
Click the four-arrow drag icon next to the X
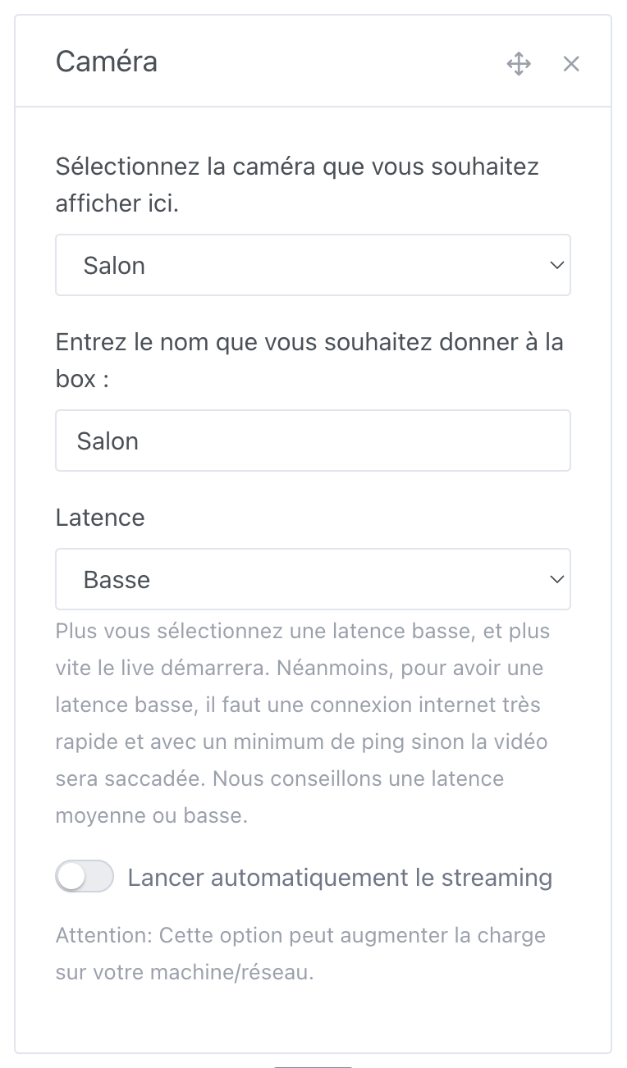pos(519,63)
